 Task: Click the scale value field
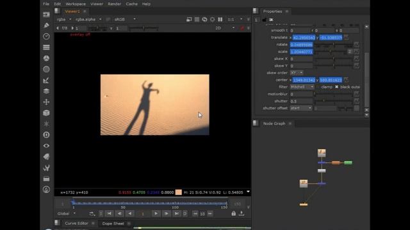point(301,52)
